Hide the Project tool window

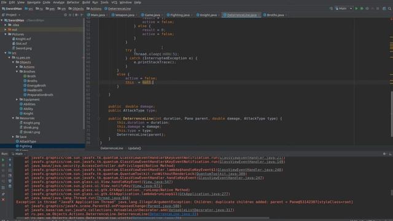coord(82,15)
